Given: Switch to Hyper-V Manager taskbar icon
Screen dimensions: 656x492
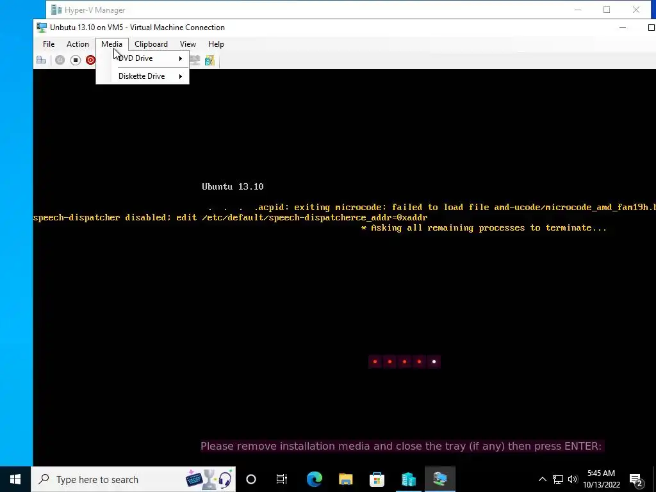Looking at the screenshot, I should click(408, 479).
